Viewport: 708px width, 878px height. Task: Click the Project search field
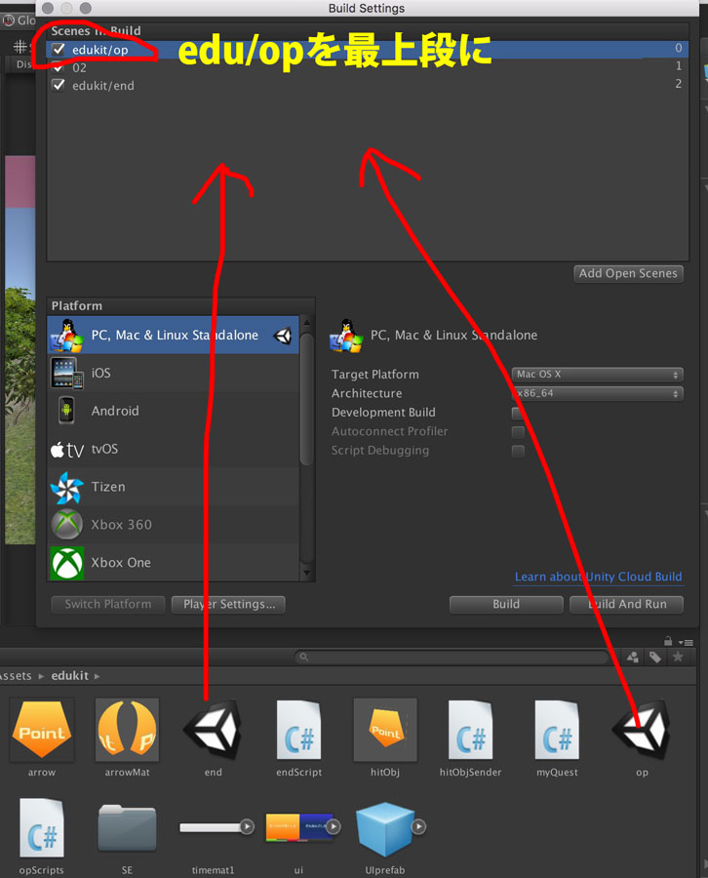click(452, 657)
